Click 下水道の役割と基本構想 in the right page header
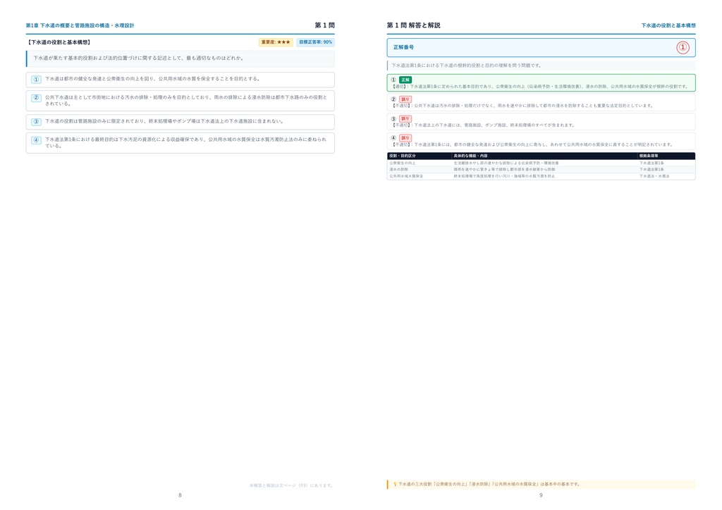 click(x=668, y=26)
